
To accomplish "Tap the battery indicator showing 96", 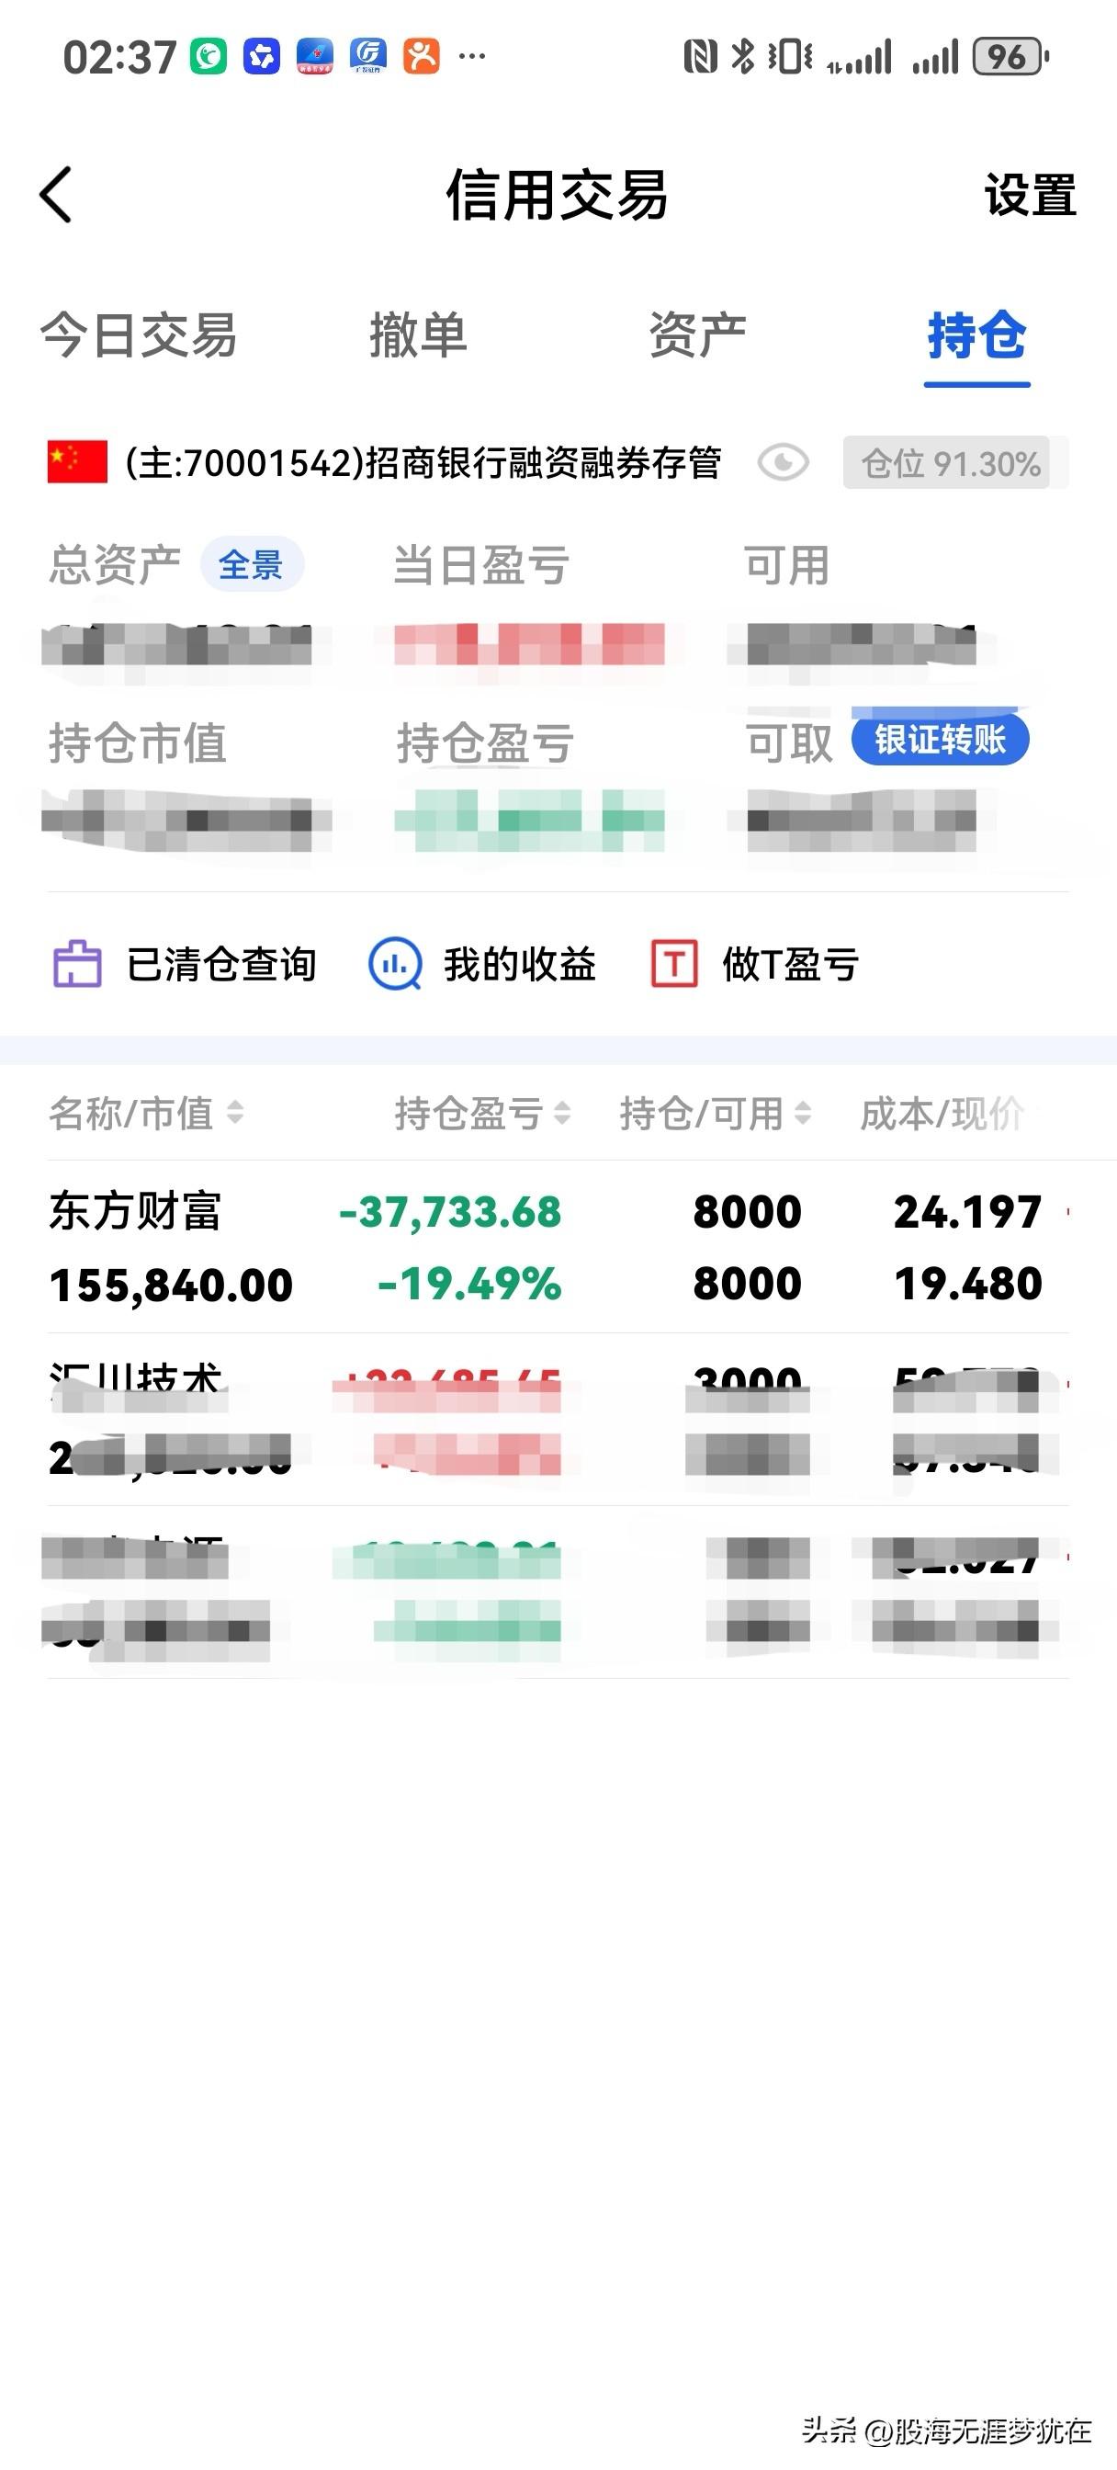I will (1010, 58).
